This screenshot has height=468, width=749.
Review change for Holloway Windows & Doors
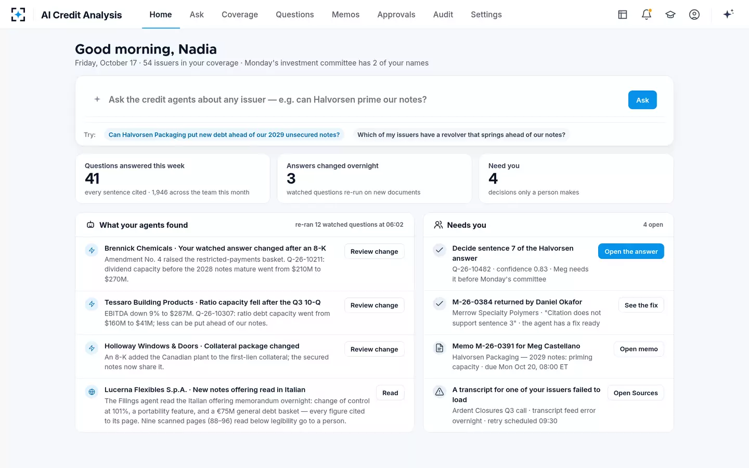[374, 349]
